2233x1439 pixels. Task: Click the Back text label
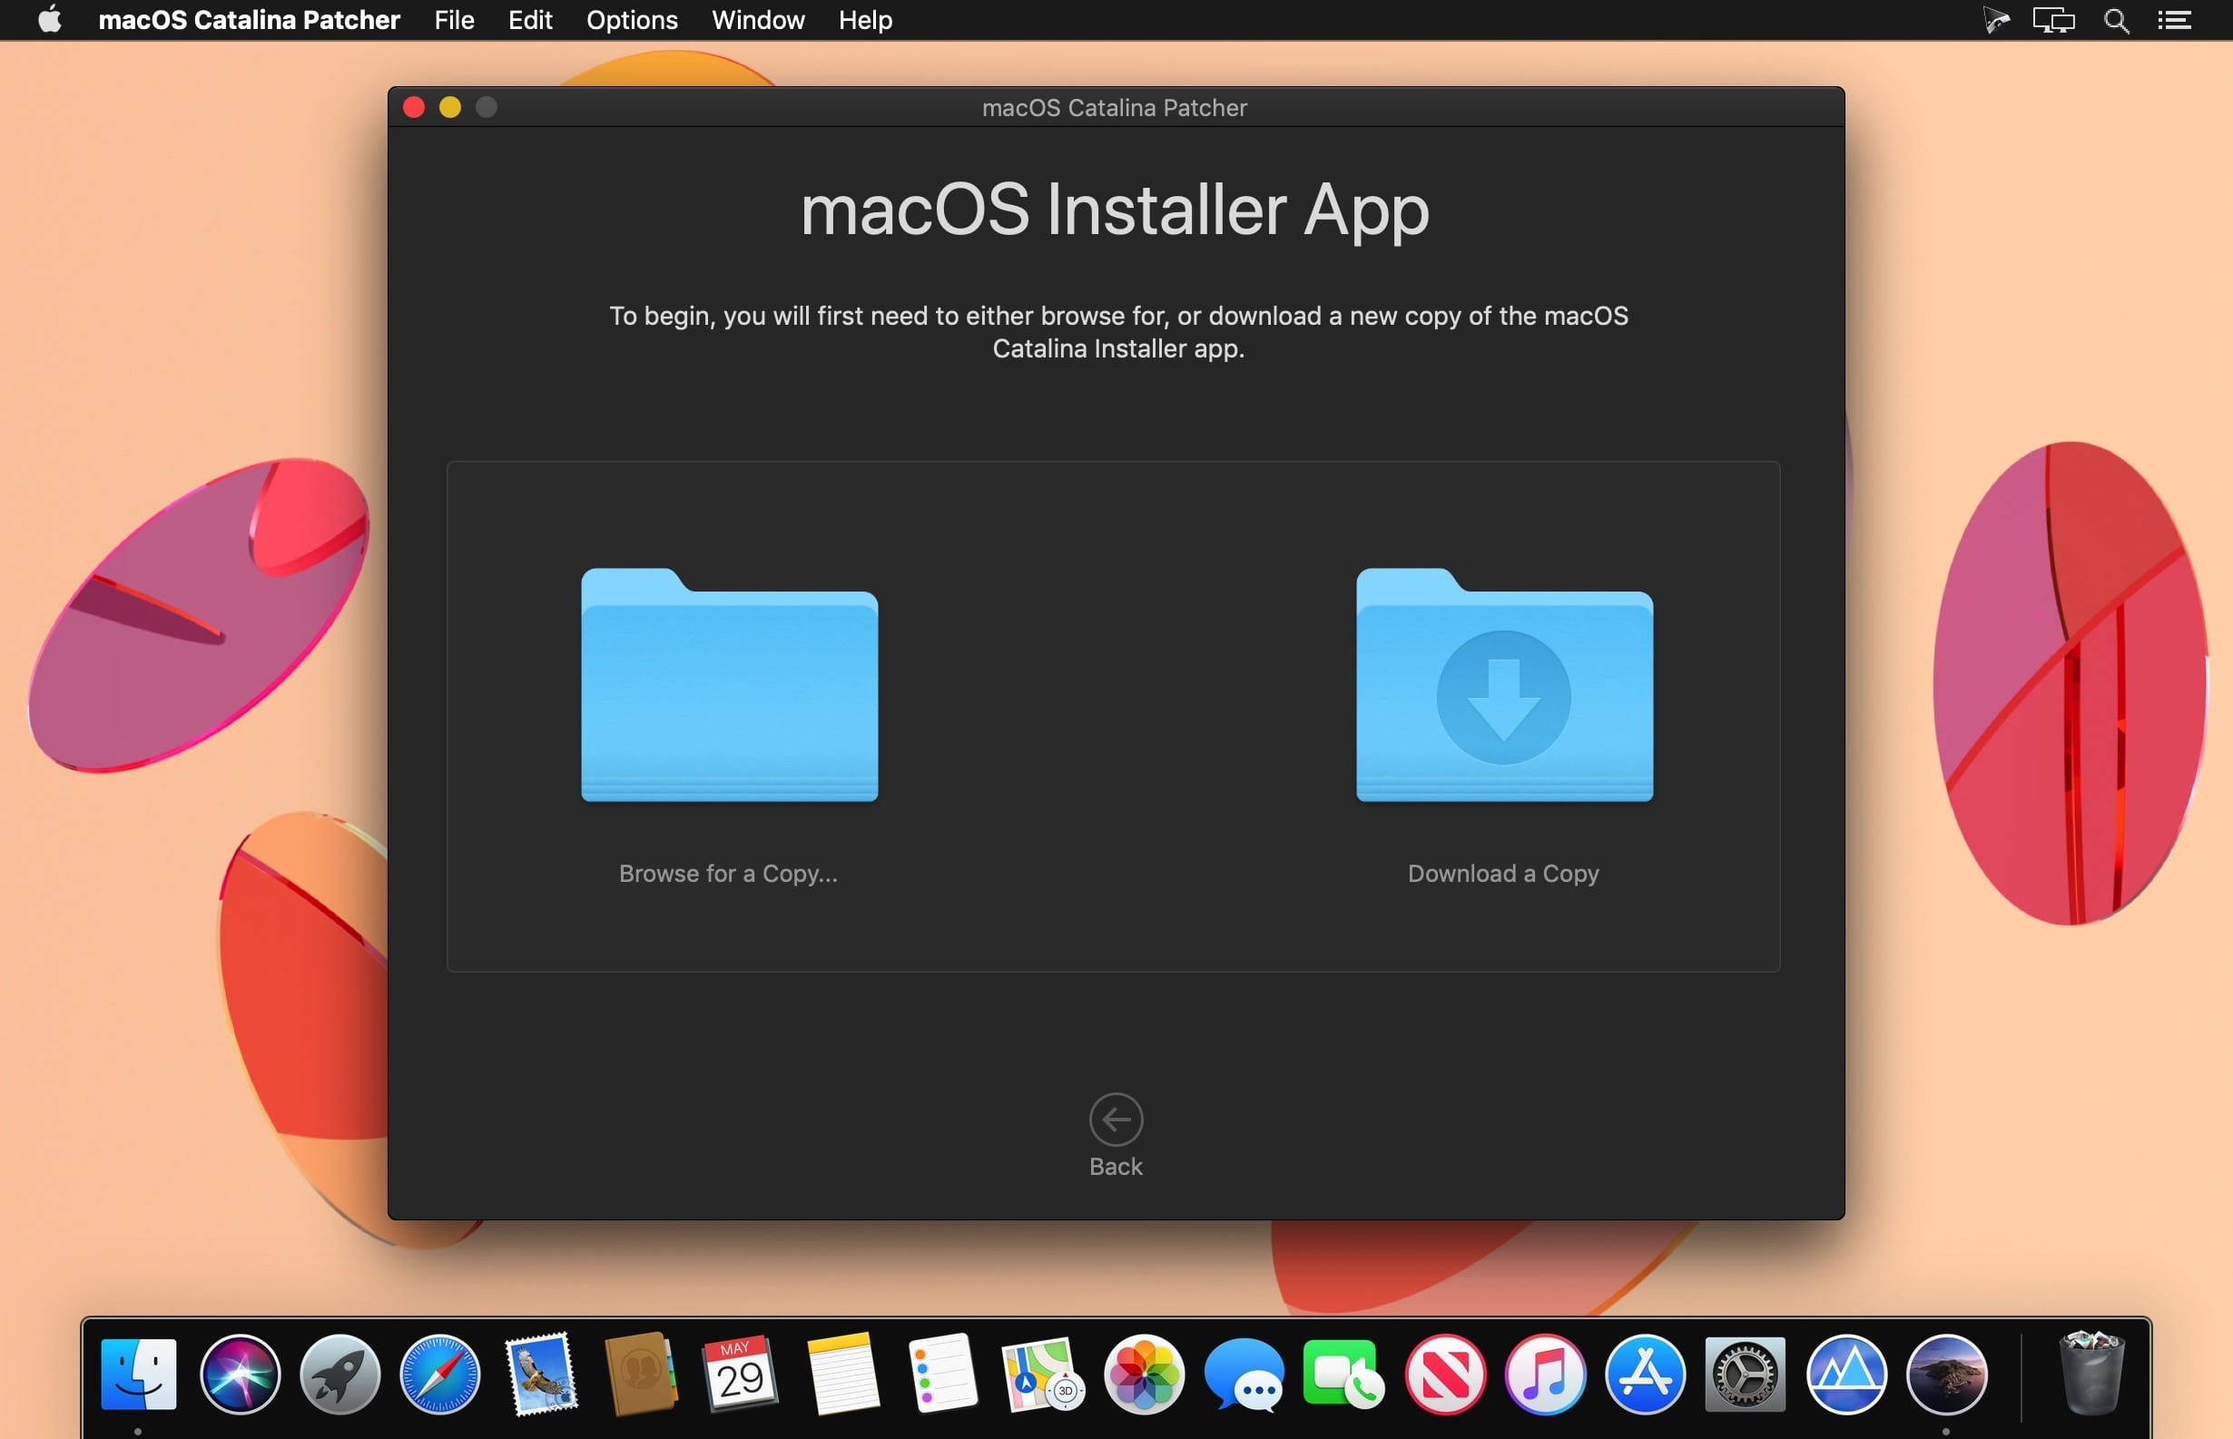coord(1116,1166)
